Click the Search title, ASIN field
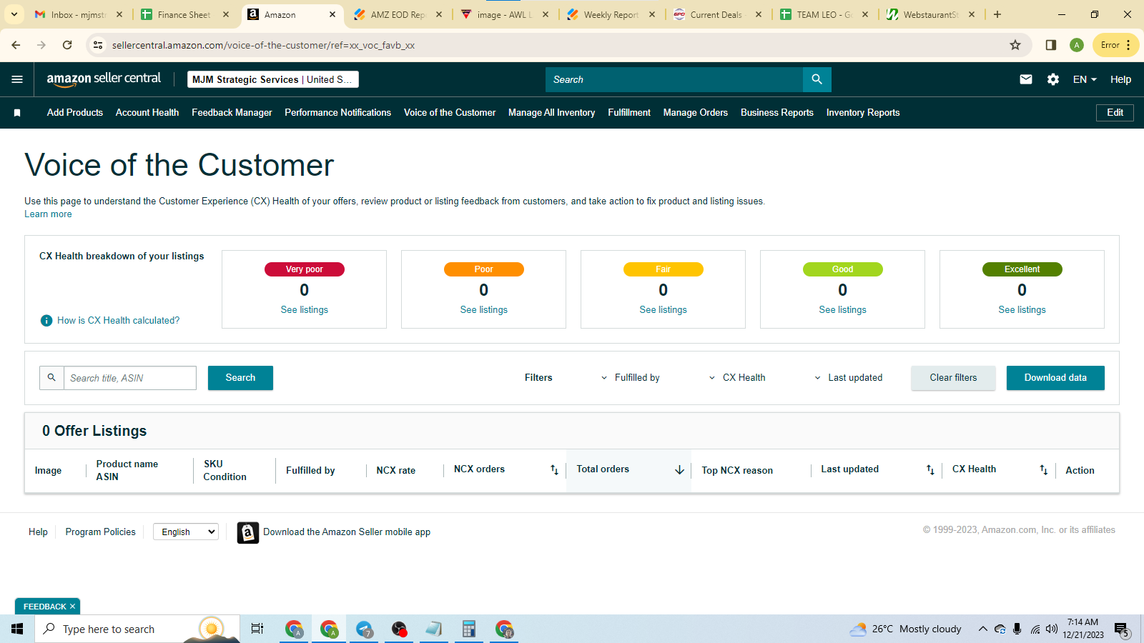 pos(130,378)
